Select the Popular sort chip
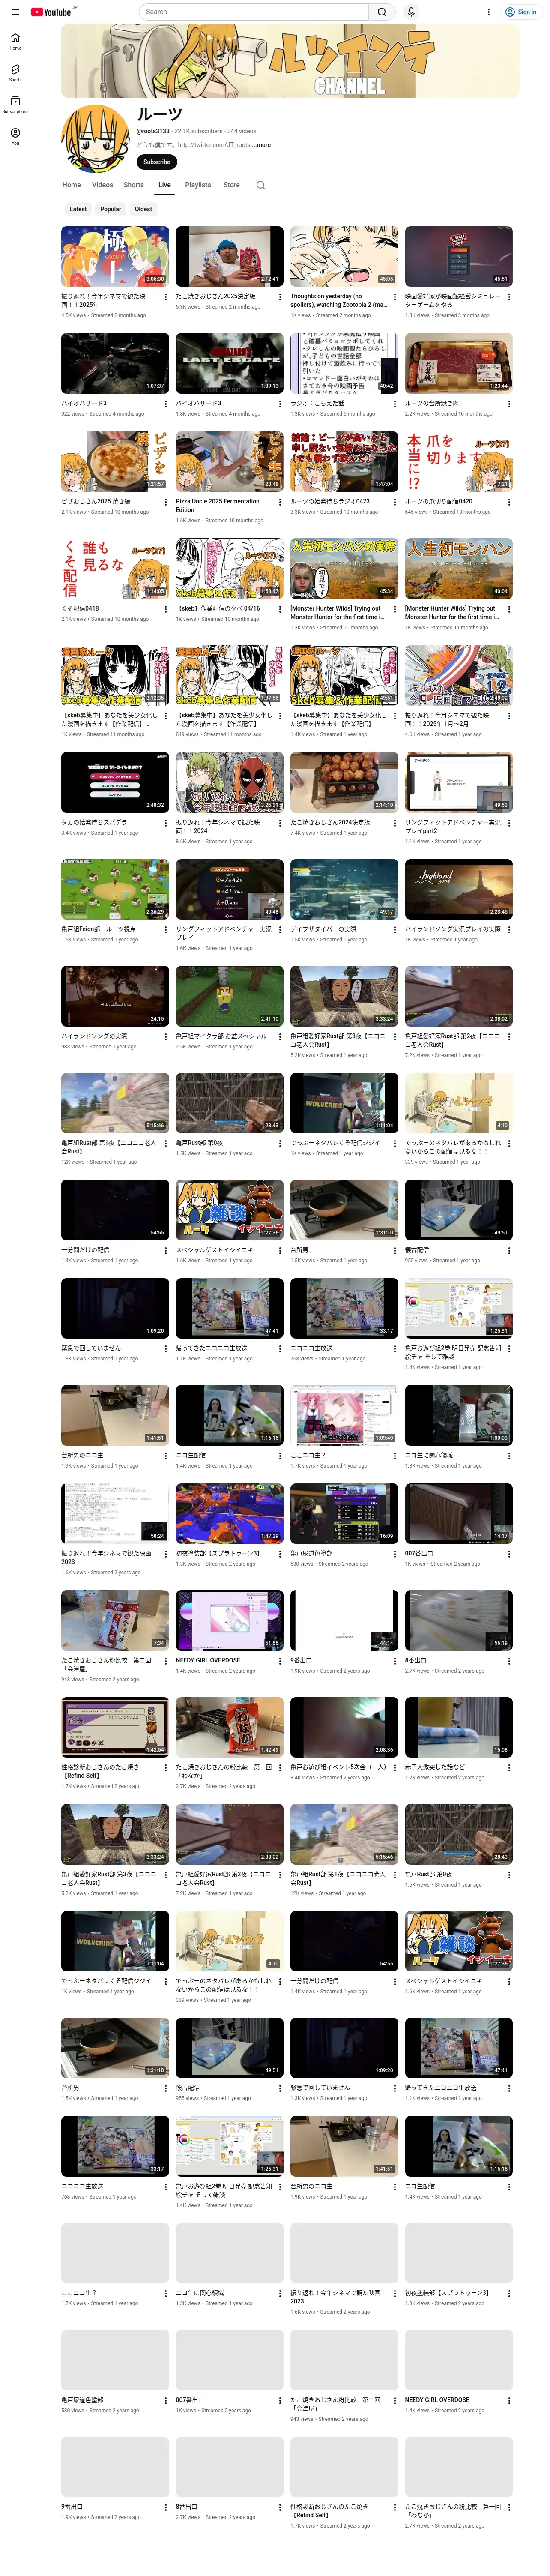Viewport: 550px width, 2576px height. coord(110,209)
